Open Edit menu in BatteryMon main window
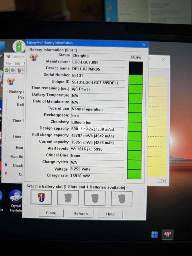The image size is (192, 256). (17, 63)
